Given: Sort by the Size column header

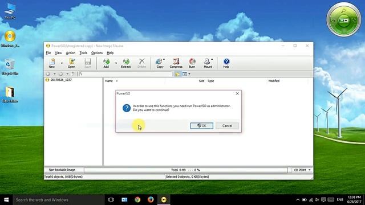Looking at the screenshot, I should point(201,81).
